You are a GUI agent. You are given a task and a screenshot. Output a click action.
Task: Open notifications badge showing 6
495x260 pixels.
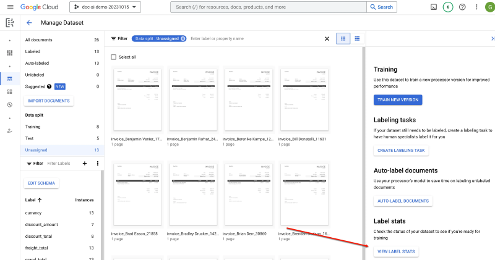447,7
